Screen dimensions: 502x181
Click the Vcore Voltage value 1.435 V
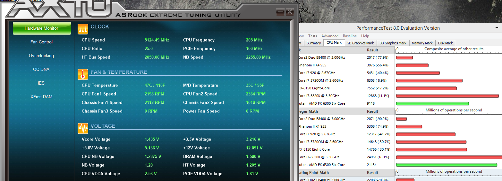pyautogui.click(x=152, y=139)
